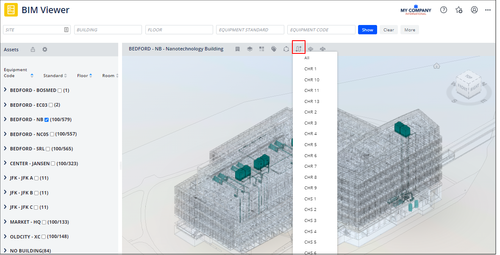Open the help question mark icon
This screenshot has height=255, width=500.
(x=444, y=10)
